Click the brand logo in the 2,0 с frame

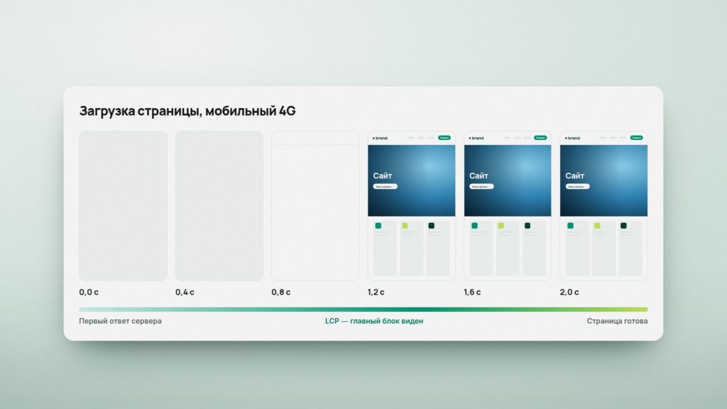pyautogui.click(x=572, y=138)
